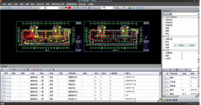Check the box for 开关盒 in right list
The height and width of the screenshot is (105, 201).
pyautogui.click(x=164, y=82)
